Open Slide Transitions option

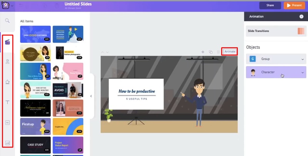276,31
